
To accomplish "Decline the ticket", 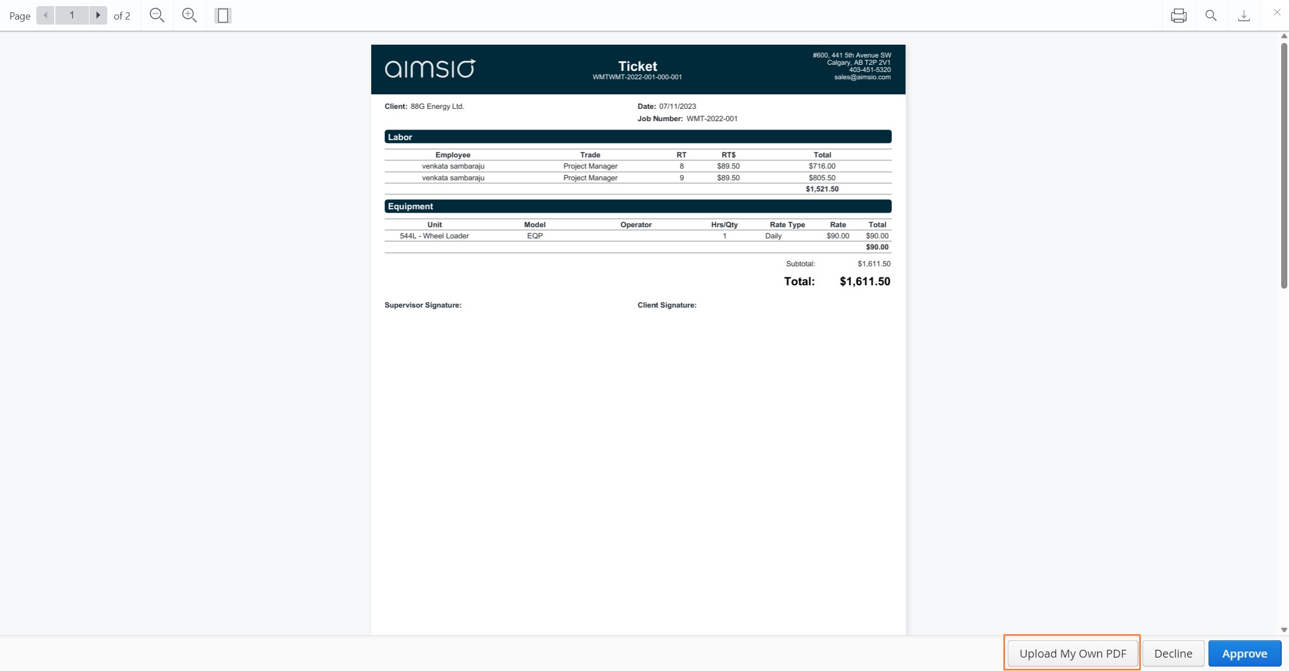I will coord(1173,654).
